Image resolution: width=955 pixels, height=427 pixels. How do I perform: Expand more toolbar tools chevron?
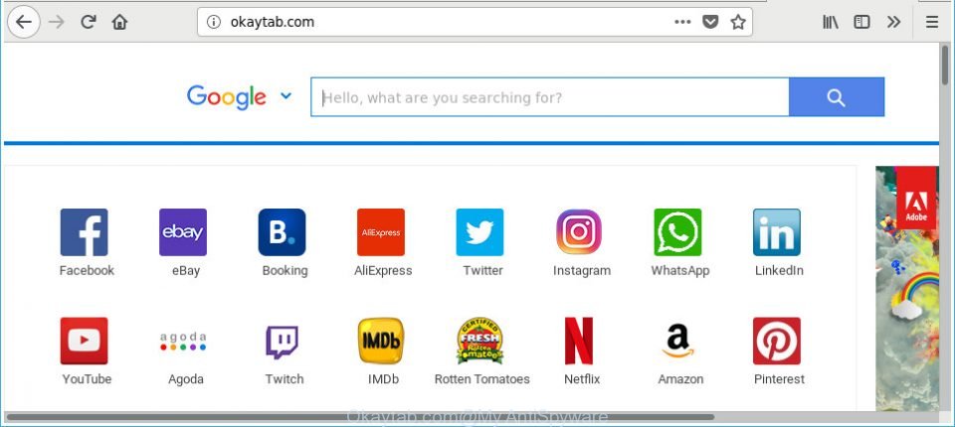tap(893, 23)
